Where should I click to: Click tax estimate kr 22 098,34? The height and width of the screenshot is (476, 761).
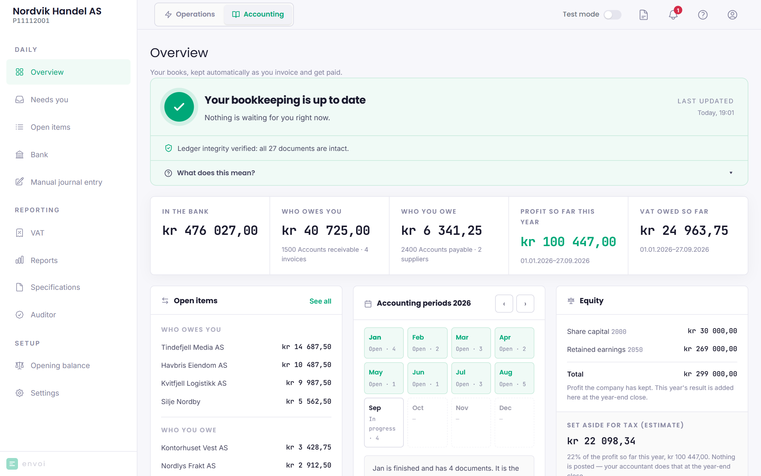tap(601, 441)
